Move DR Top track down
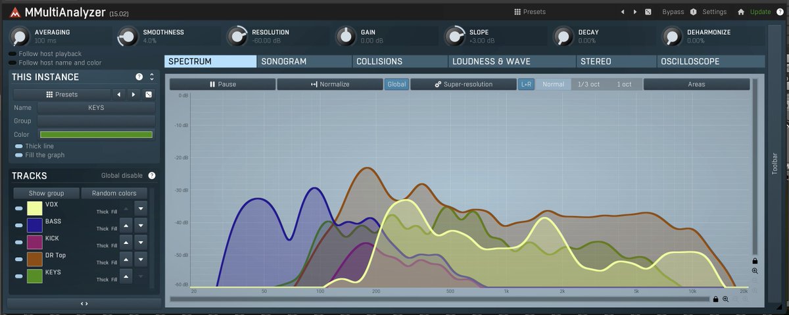The image size is (789, 315). point(141,260)
